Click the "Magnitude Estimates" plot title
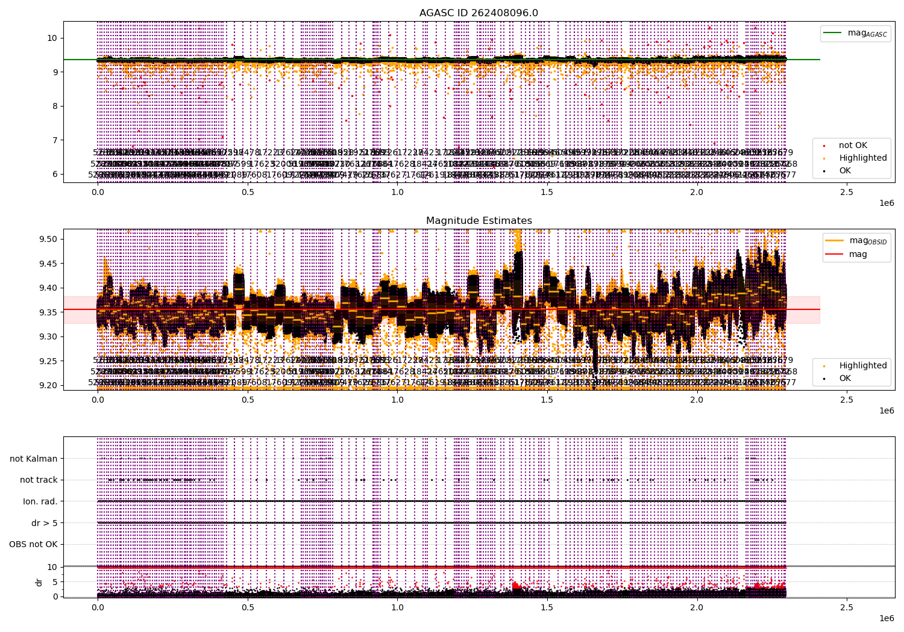This screenshot has height=632, width=904. click(479, 221)
